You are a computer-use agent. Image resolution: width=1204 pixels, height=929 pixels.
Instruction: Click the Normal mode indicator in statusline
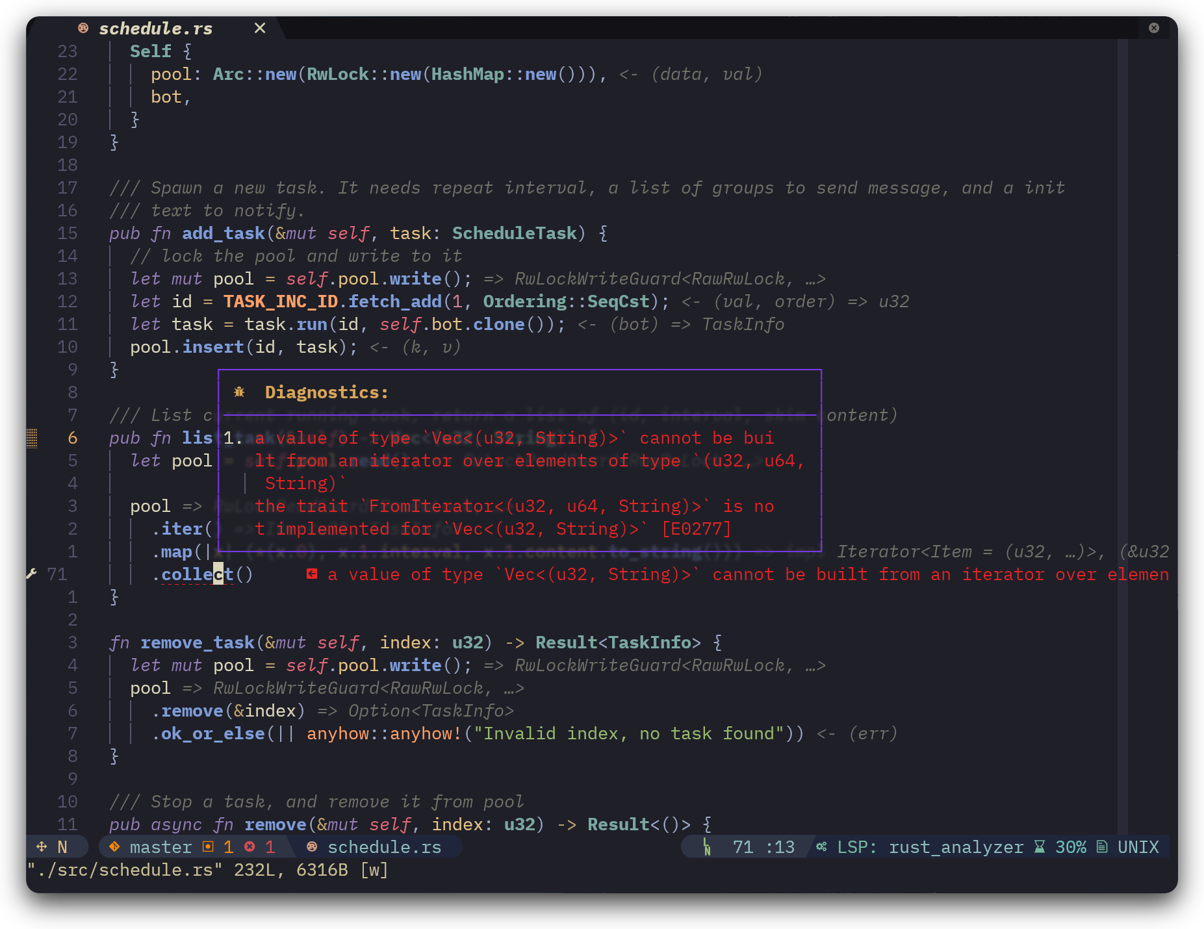point(62,847)
